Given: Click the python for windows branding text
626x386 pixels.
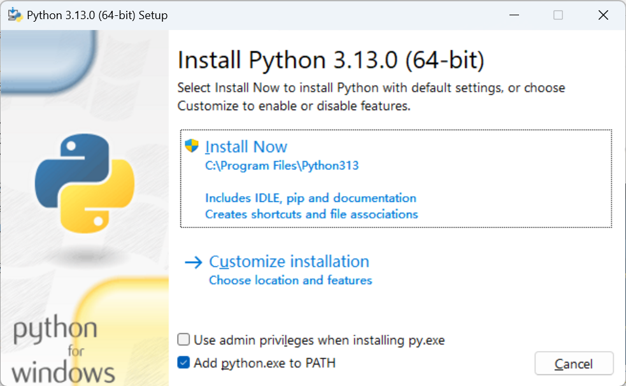Looking at the screenshot, I should point(64,350).
